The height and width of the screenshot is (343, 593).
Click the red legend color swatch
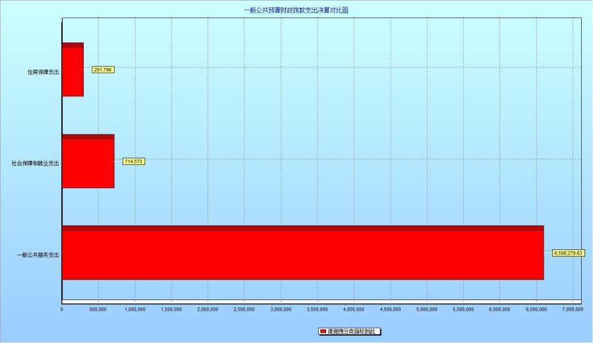coord(323,331)
